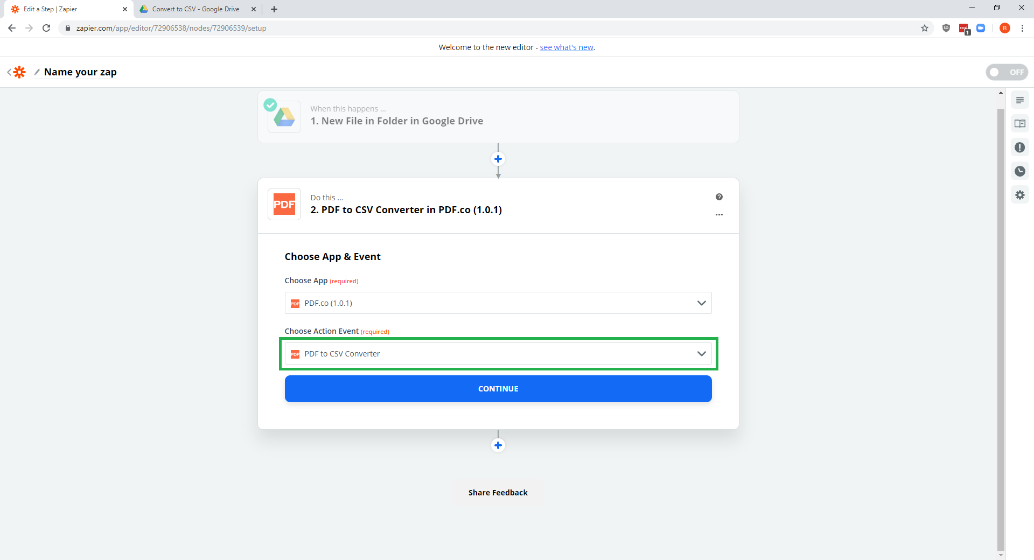This screenshot has height=560, width=1034.
Task: Open the see what's new link
Action: [567, 47]
